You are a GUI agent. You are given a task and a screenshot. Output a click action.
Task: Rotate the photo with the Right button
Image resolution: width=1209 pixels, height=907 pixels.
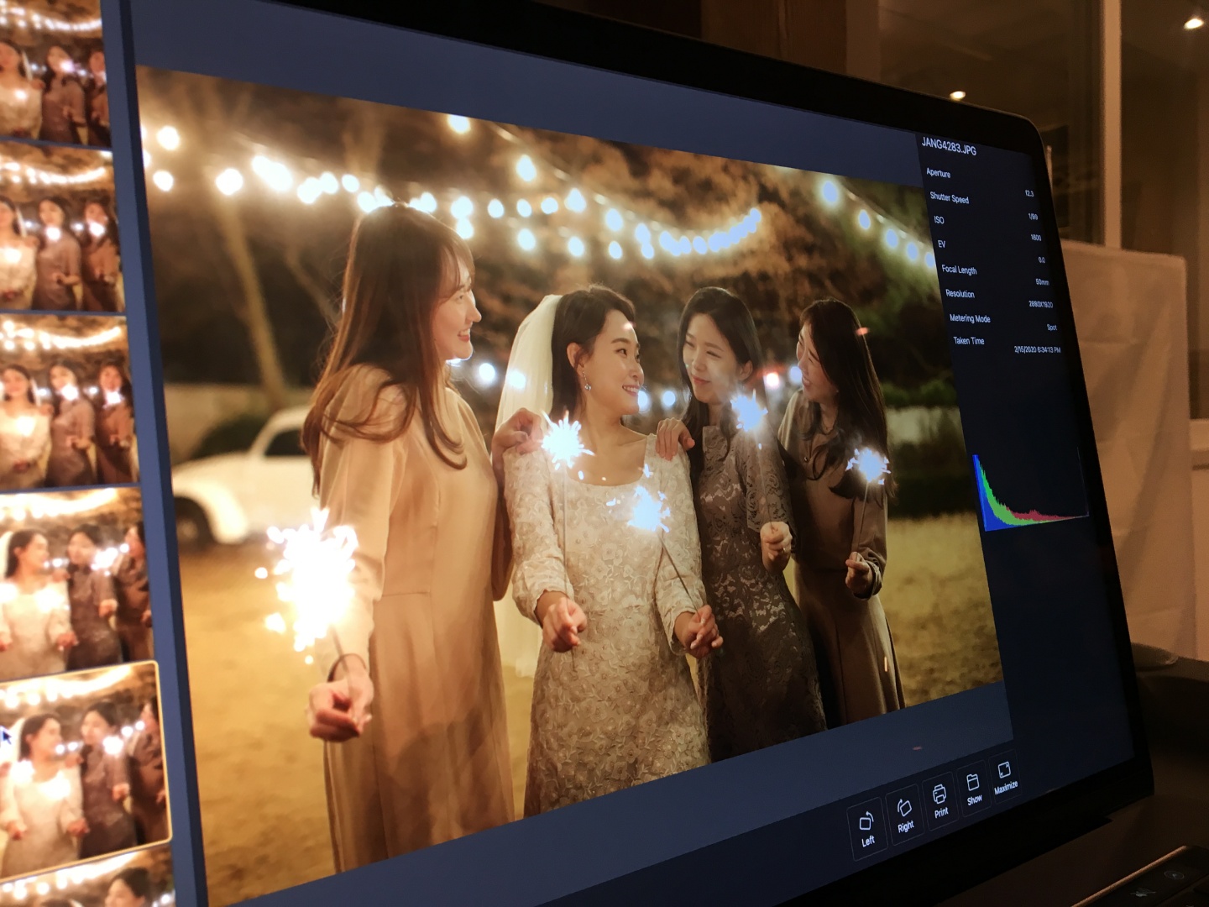click(904, 814)
